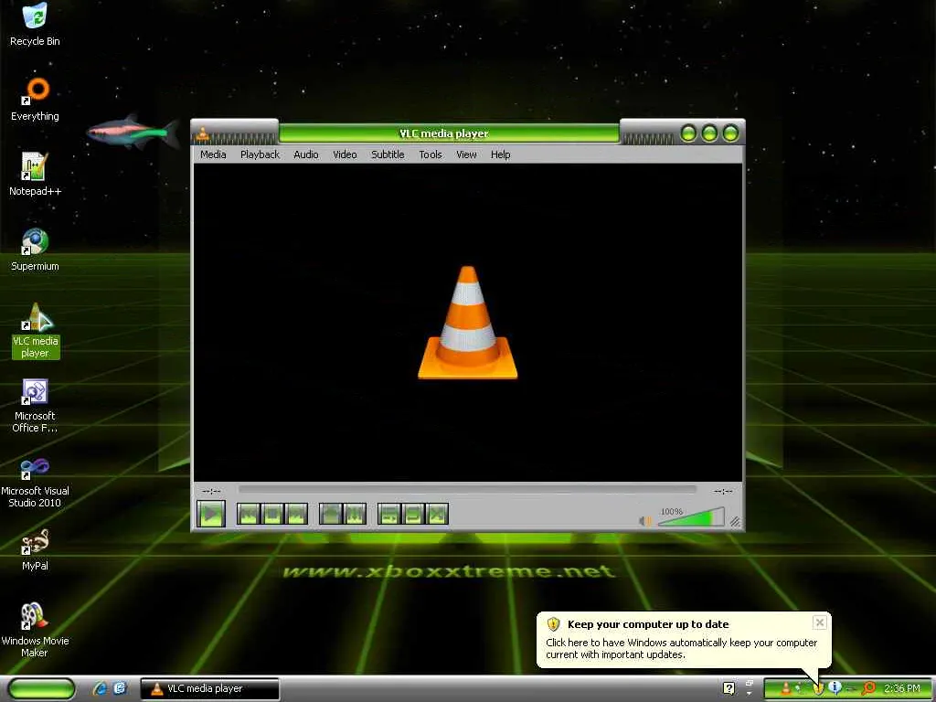This screenshot has height=702, width=936.
Task: Click the fish desktop gadget
Action: click(x=133, y=132)
